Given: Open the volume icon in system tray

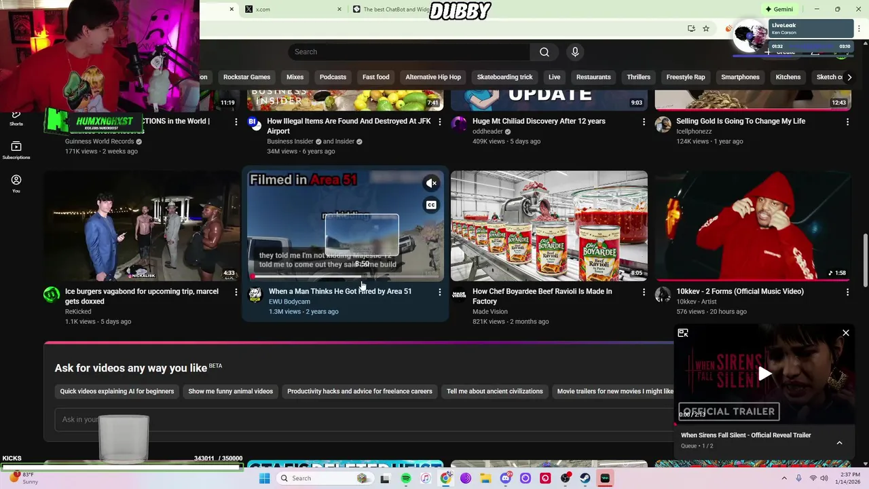Looking at the screenshot, I should coord(824,478).
